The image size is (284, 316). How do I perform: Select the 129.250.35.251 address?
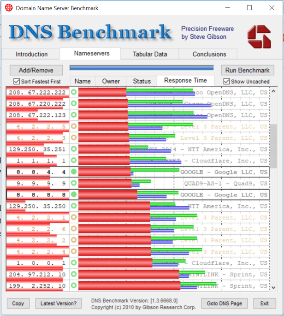(x=37, y=149)
